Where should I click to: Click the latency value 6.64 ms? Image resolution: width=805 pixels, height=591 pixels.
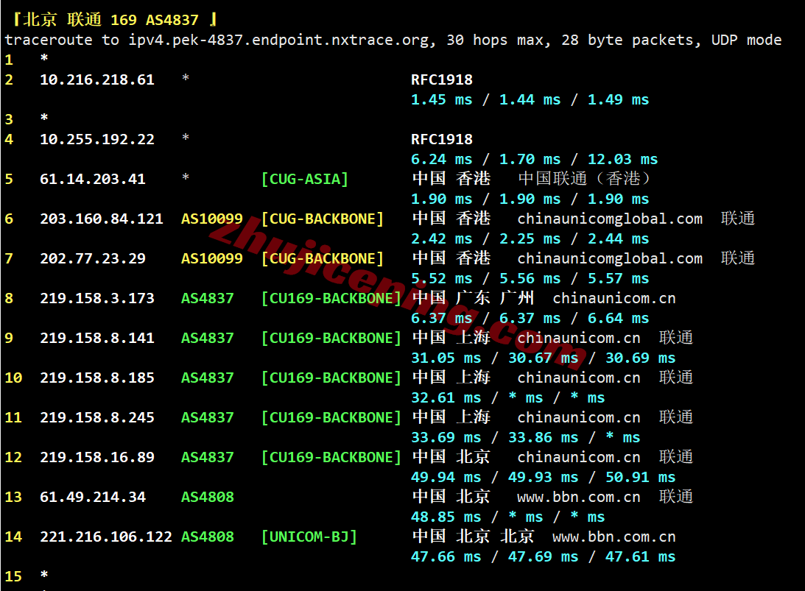point(618,318)
